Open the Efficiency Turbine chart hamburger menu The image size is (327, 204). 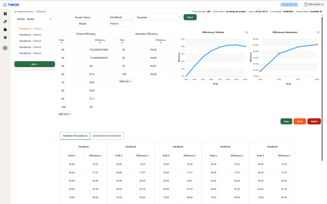pyautogui.click(x=246, y=32)
